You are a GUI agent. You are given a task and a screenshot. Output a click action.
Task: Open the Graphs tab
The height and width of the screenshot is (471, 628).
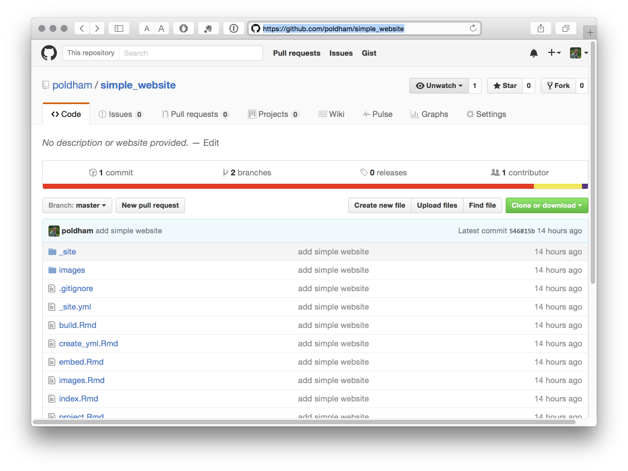pos(429,114)
